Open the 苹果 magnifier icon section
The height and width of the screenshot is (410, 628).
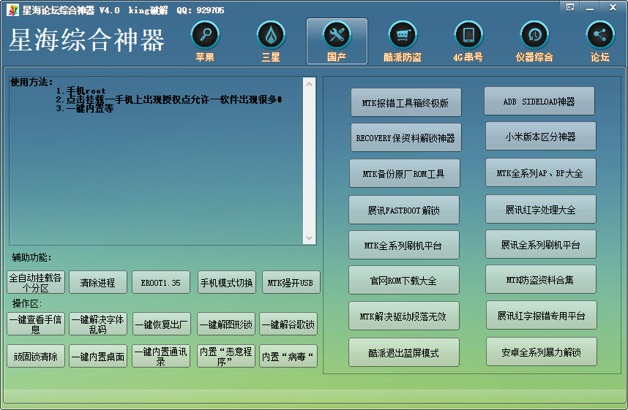point(205,41)
